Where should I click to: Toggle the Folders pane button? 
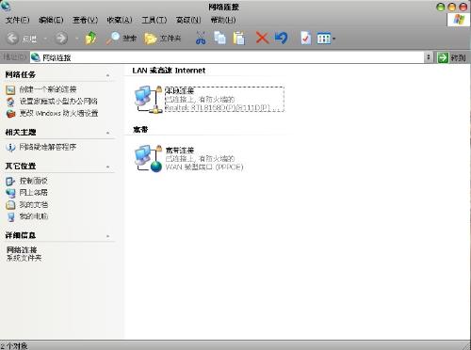tap(162, 39)
